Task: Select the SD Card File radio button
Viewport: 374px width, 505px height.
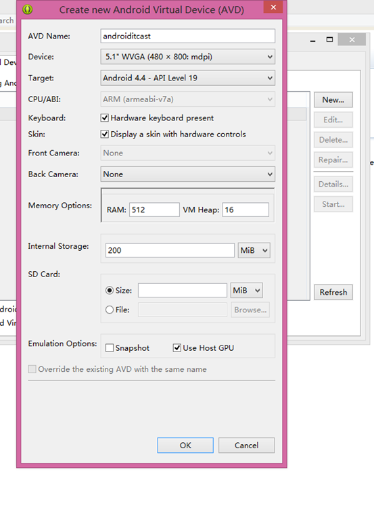Action: (110, 310)
